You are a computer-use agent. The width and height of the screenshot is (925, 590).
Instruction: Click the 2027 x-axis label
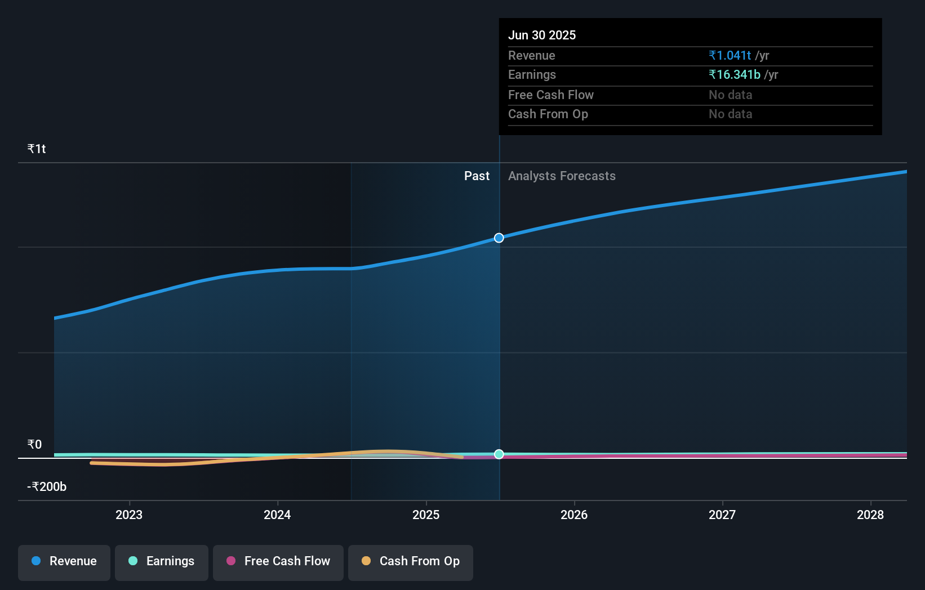tap(722, 515)
